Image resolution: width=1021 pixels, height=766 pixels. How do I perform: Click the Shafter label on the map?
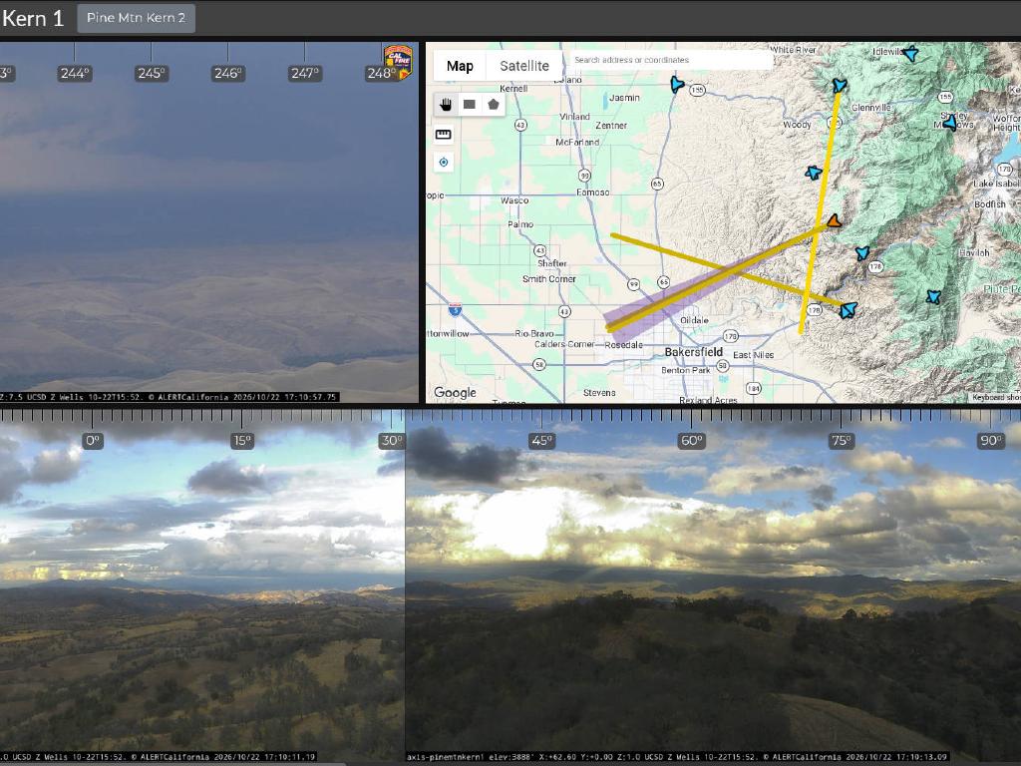coord(552,263)
